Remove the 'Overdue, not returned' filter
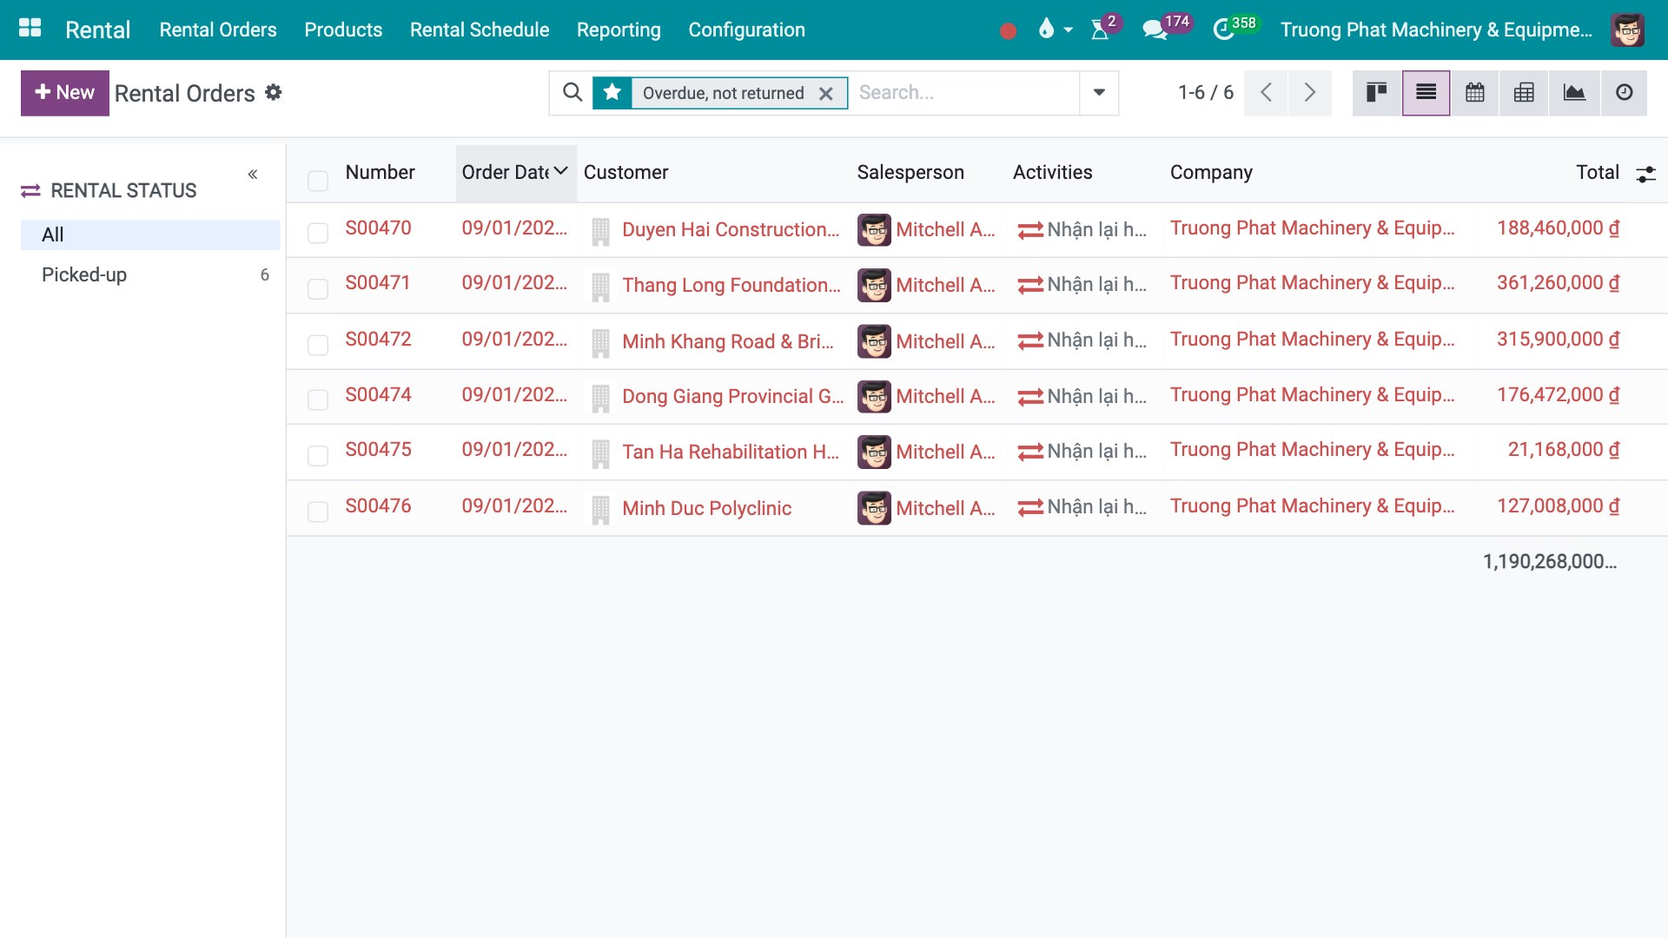The height and width of the screenshot is (938, 1668). point(826,94)
